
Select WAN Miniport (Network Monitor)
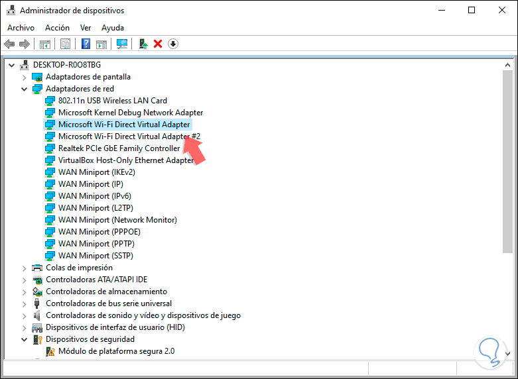pyautogui.click(x=117, y=219)
